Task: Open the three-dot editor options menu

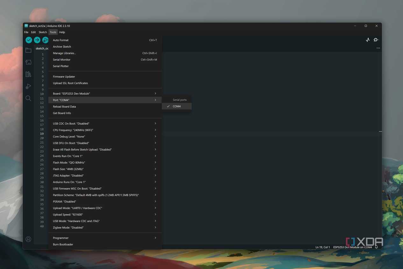Action: pos(378,48)
